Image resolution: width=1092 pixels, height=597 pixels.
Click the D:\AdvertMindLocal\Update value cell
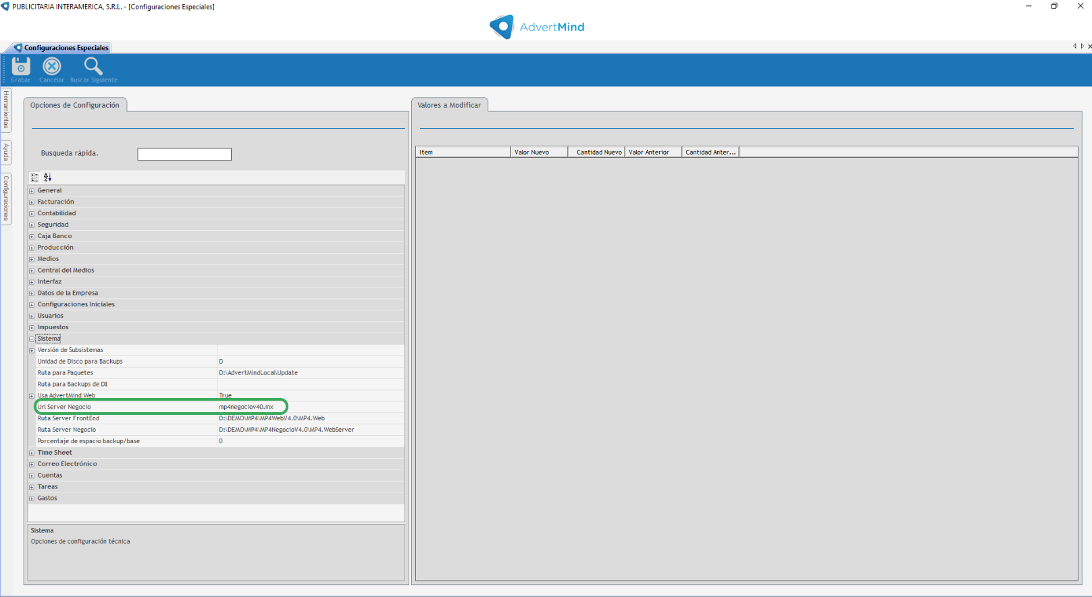click(x=311, y=373)
